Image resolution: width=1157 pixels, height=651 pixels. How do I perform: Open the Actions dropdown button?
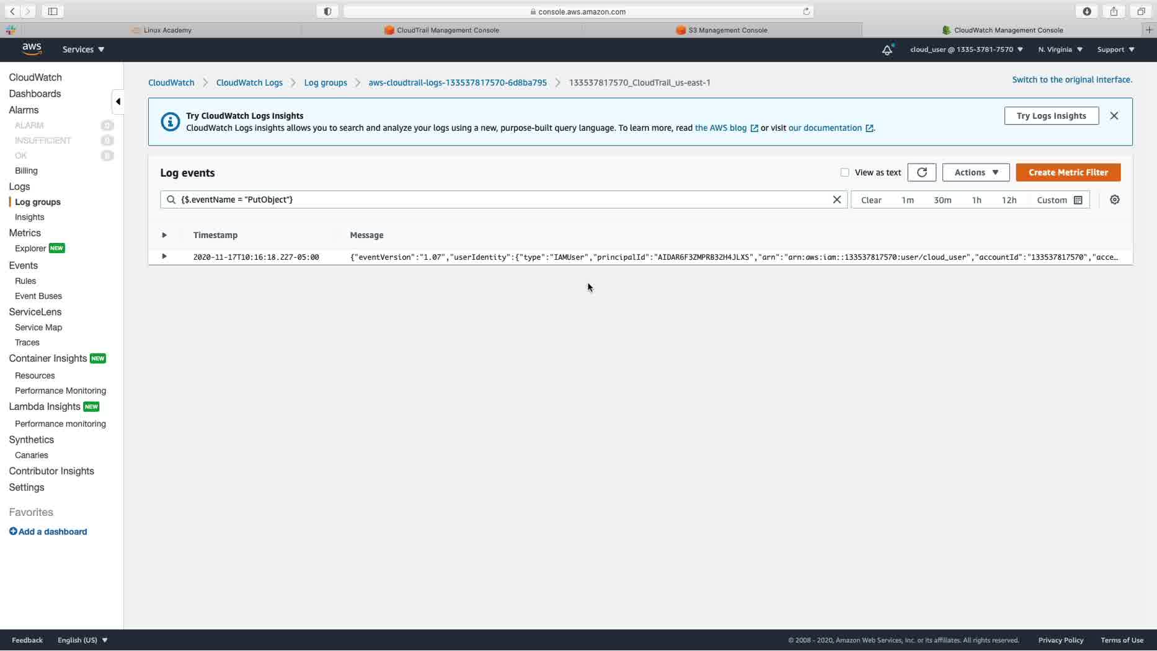click(x=976, y=172)
